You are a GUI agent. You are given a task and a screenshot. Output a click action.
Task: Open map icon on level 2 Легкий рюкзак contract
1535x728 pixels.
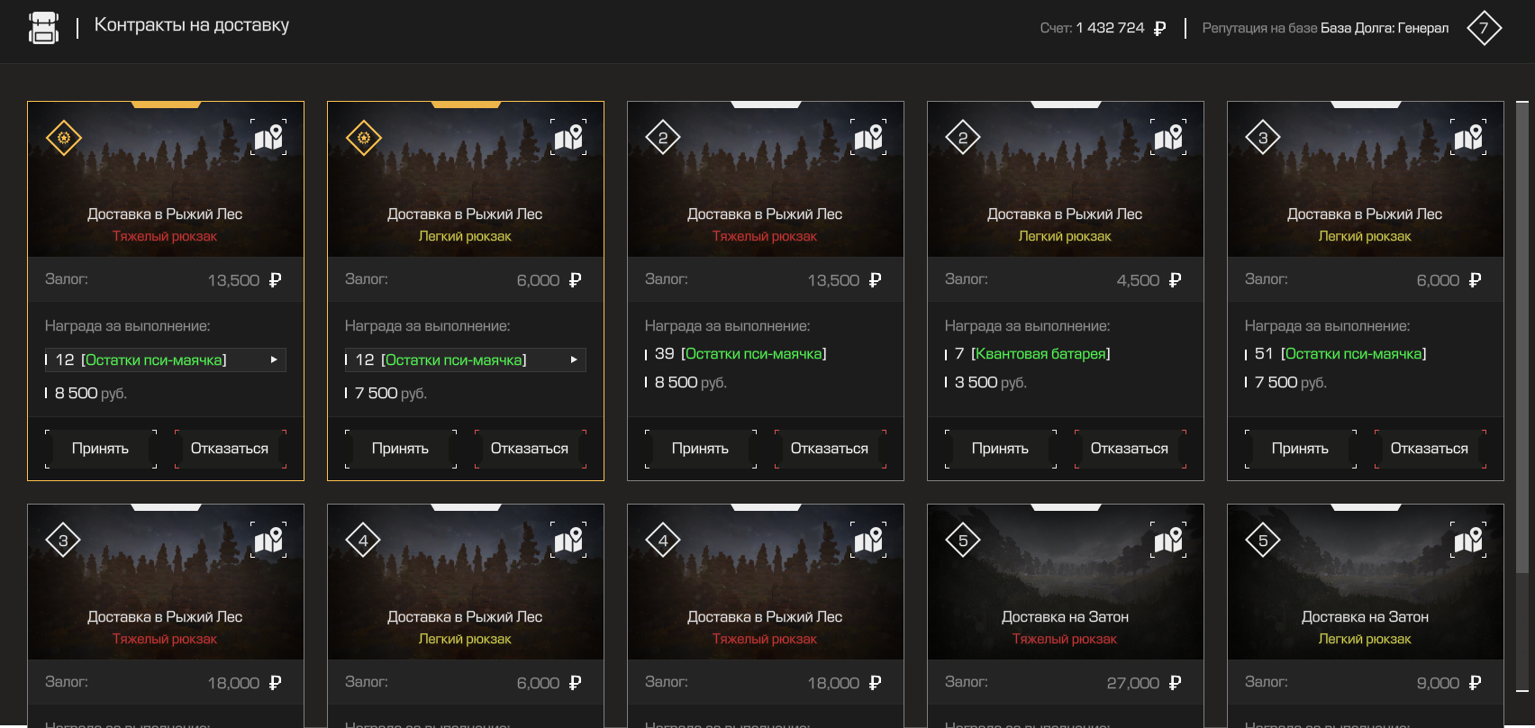(1168, 137)
